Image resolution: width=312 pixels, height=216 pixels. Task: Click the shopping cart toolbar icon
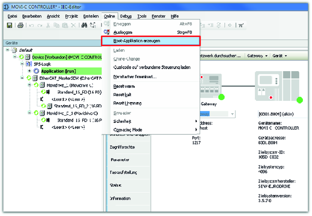tap(241, 25)
